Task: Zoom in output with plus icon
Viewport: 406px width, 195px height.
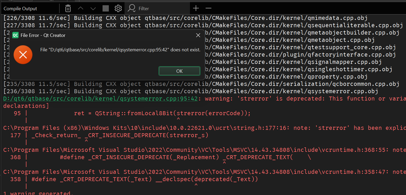Action: (x=196, y=8)
